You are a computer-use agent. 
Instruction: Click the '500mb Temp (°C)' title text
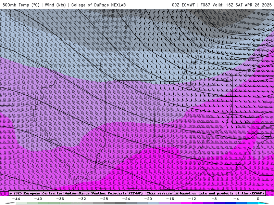coord(21,5)
